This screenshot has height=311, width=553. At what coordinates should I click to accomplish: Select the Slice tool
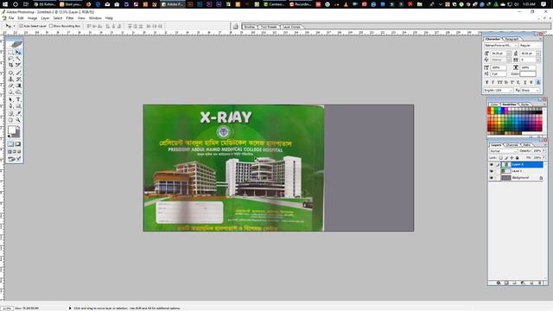tap(18, 66)
